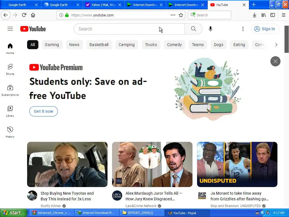Click Get it now for Premium

[43, 111]
